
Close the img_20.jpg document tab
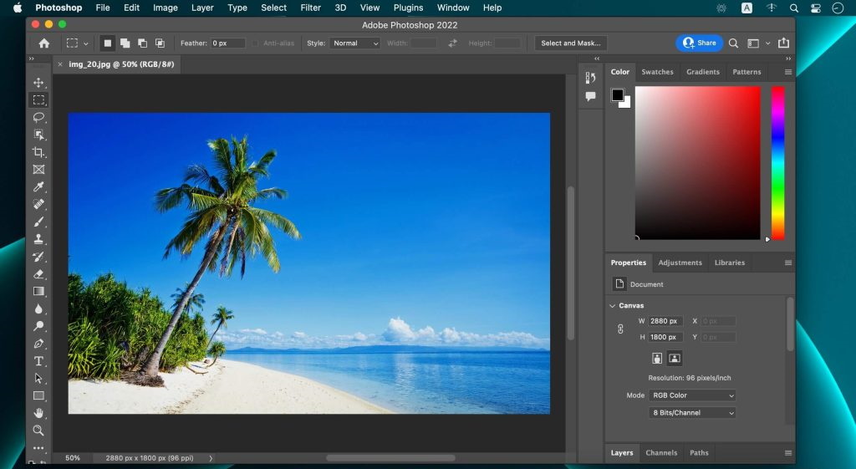60,64
